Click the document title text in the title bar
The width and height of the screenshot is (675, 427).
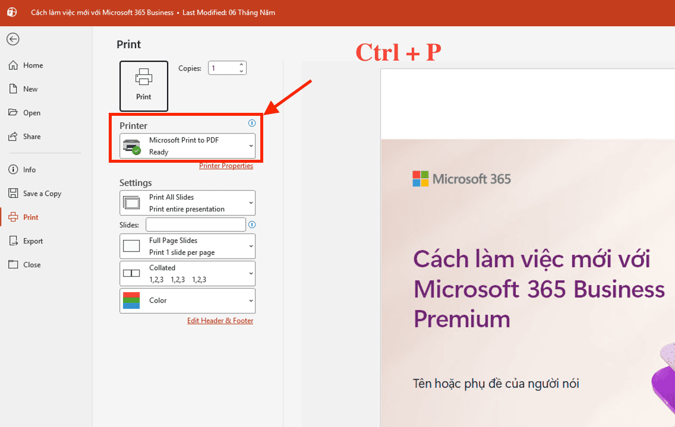tap(102, 12)
